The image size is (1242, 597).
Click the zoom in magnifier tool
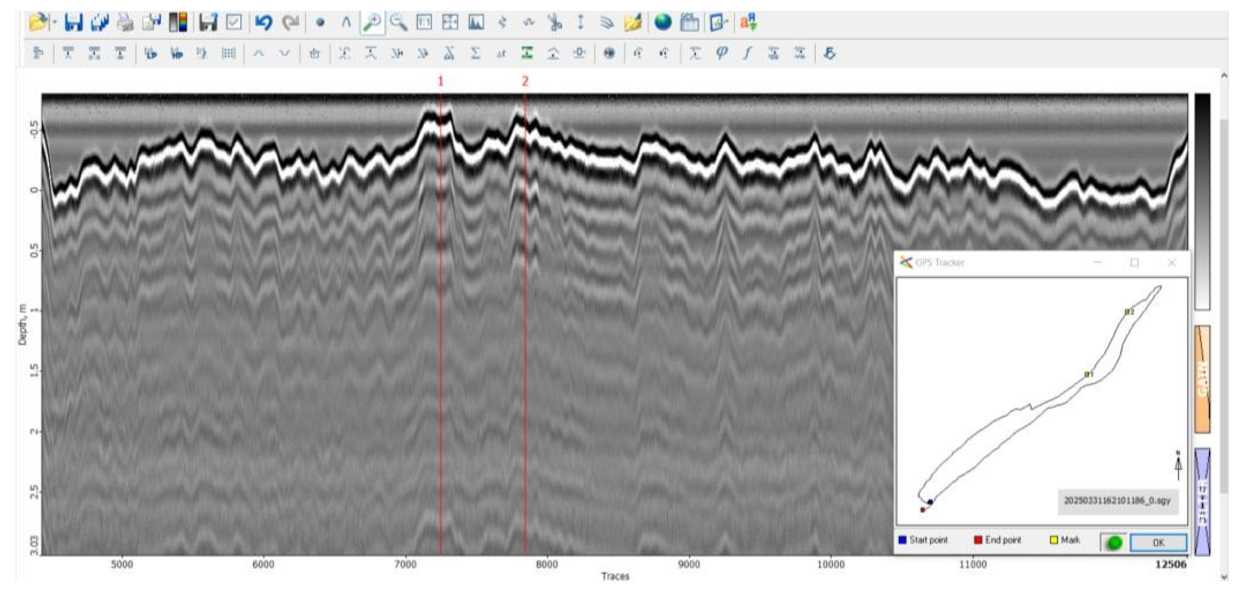(x=372, y=22)
